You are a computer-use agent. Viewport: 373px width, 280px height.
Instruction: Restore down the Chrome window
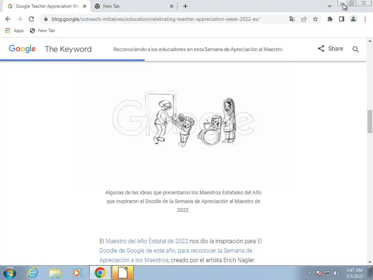(x=351, y=3)
